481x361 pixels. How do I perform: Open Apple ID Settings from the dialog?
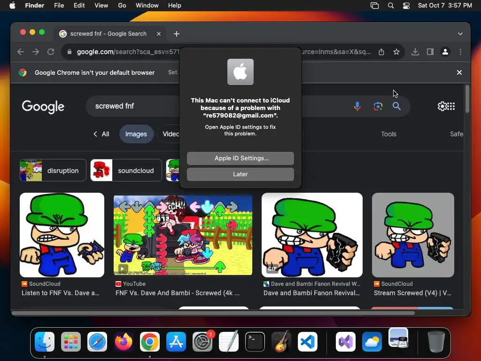(240, 158)
